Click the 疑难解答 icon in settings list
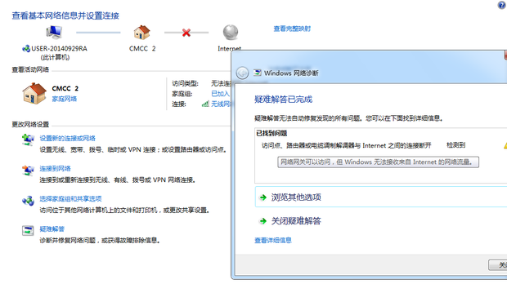507x297 pixels. [28, 231]
